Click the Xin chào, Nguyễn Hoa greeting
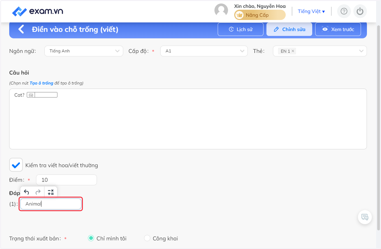This screenshot has height=249, width=381. [x=260, y=6]
